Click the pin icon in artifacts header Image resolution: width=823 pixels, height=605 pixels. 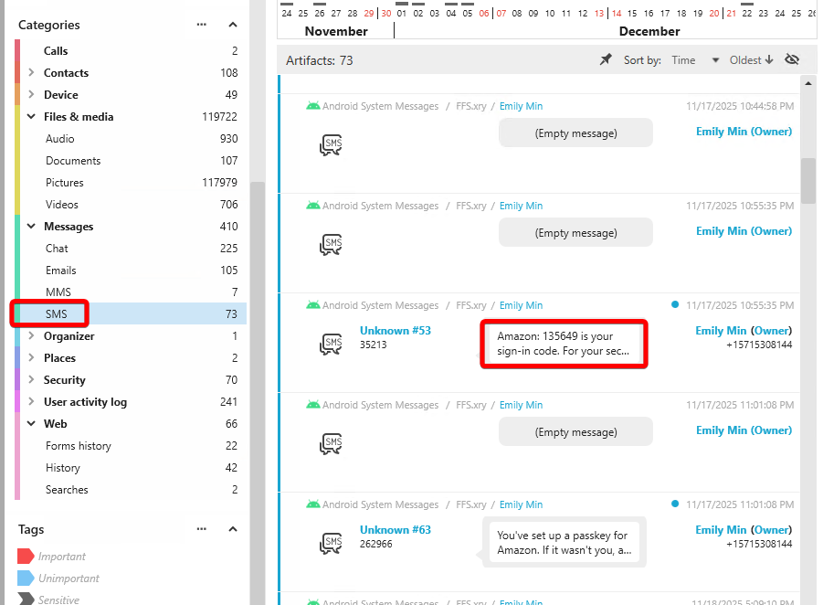coord(606,59)
